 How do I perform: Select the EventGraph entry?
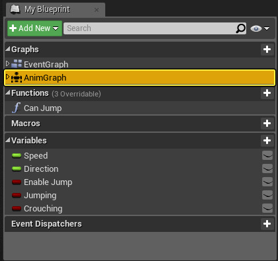[140, 64]
